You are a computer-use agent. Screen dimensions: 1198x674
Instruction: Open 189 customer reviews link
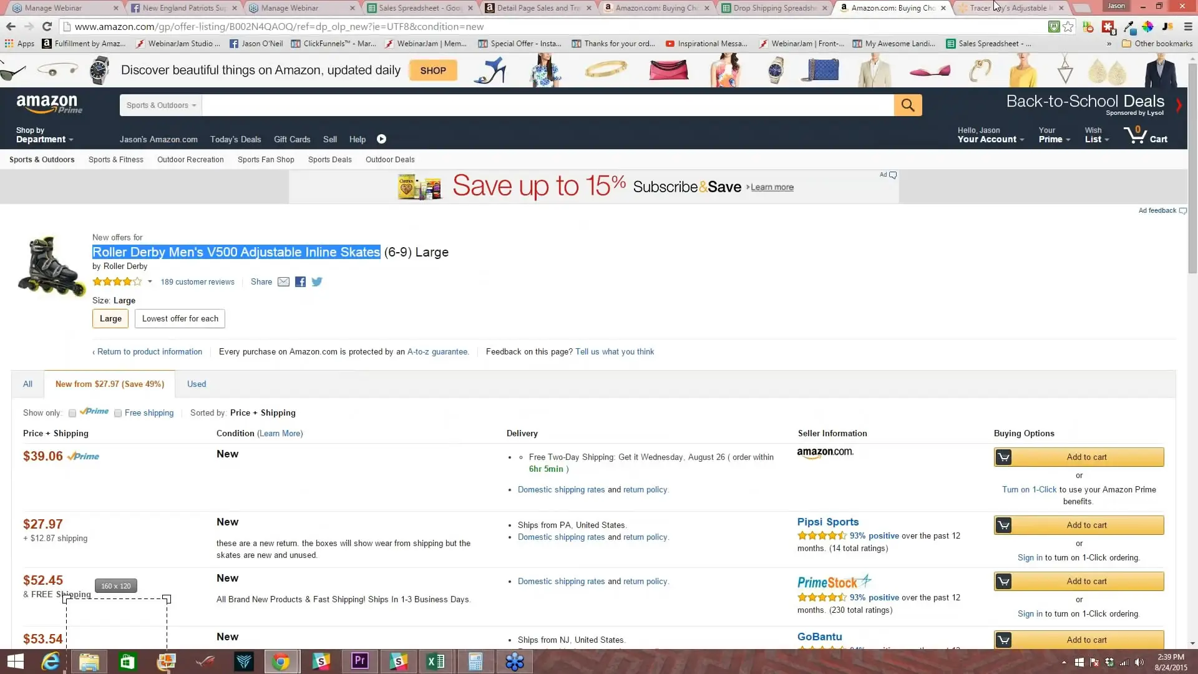pyautogui.click(x=197, y=282)
